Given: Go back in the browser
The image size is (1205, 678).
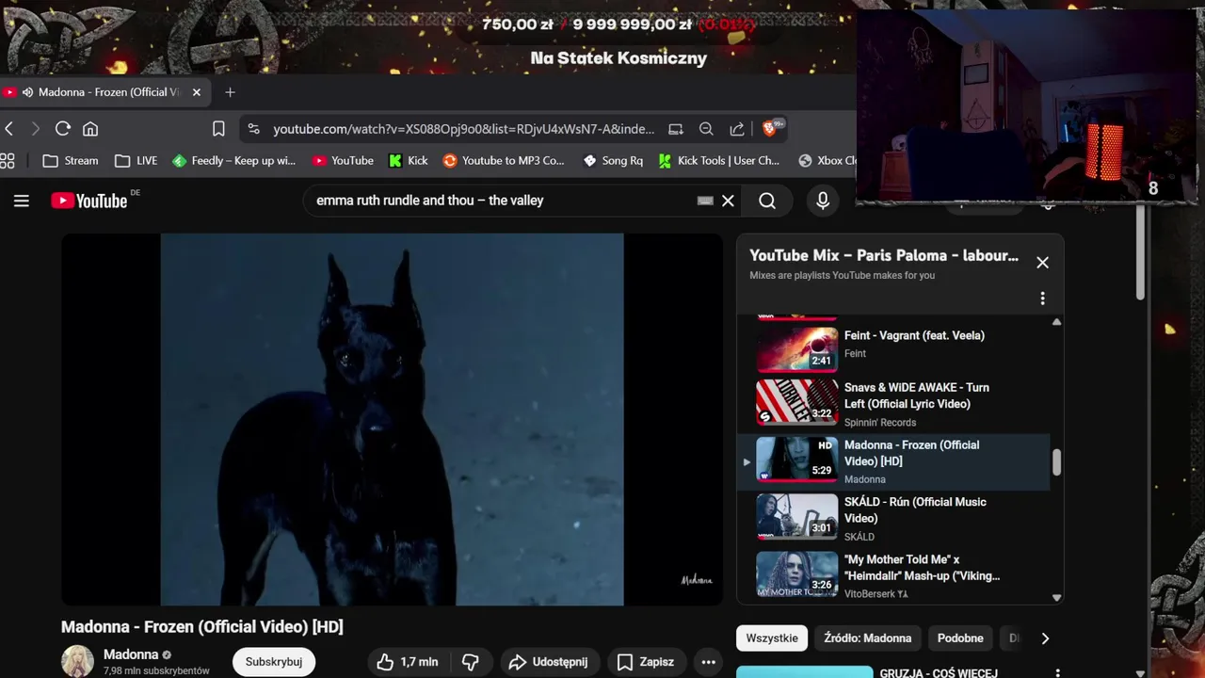Looking at the screenshot, I should (9, 129).
